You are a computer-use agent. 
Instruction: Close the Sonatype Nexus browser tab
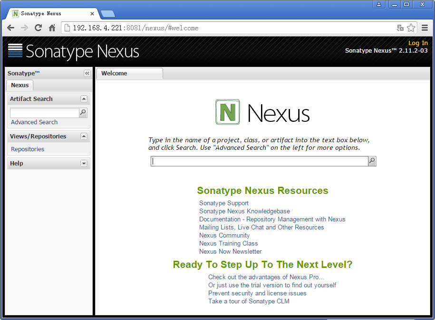(x=92, y=14)
